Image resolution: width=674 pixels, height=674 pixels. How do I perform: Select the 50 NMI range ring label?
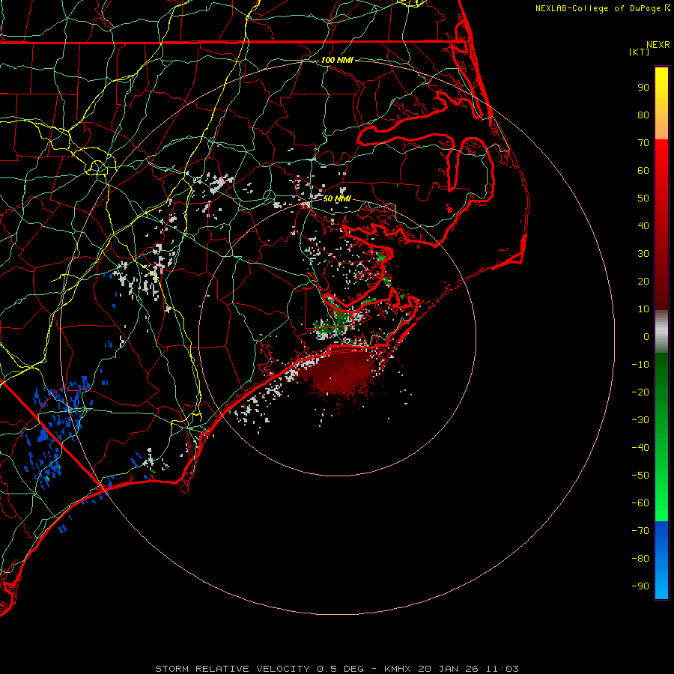coord(337,198)
